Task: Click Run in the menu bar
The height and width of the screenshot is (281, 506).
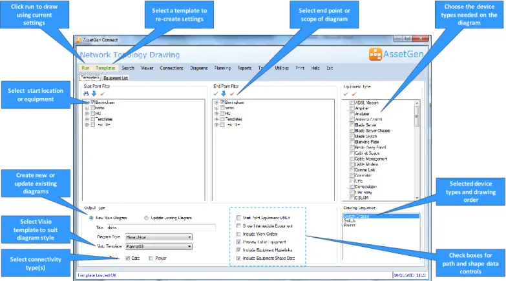Action: tap(85, 68)
